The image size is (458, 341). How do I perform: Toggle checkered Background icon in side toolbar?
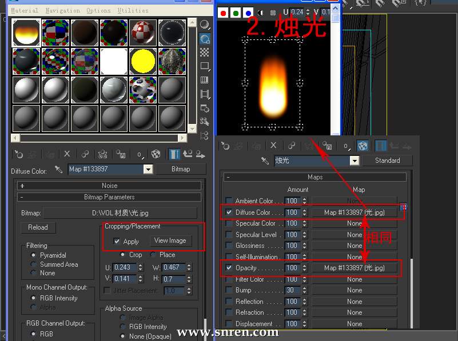click(205, 53)
